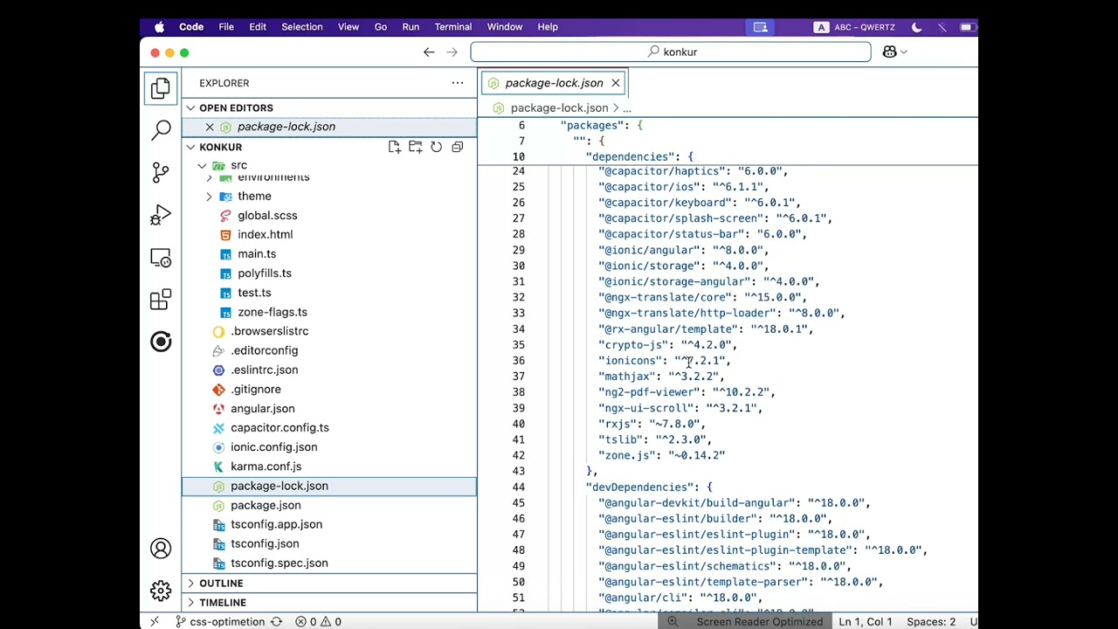Open errors and warnings problems indicator
Screen dimensions: 1118x629
[x=318, y=621]
